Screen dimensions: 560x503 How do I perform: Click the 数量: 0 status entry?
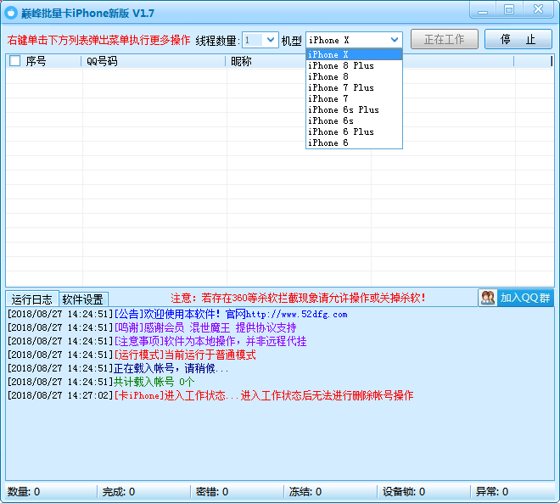[24, 492]
